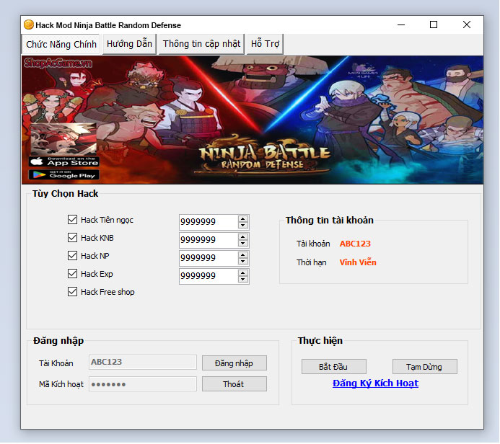
Task: Start the hack with Bắt Đầu button
Action: [334, 367]
